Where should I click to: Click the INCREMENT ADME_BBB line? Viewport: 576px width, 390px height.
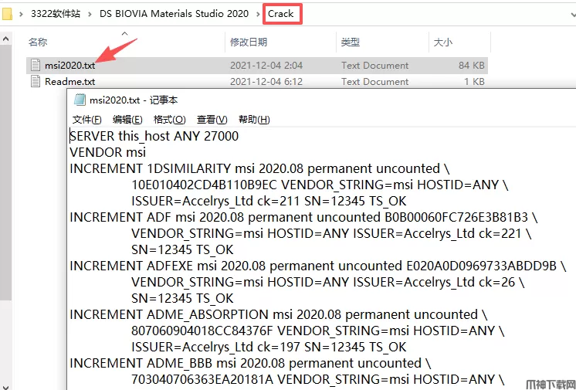[250, 363]
